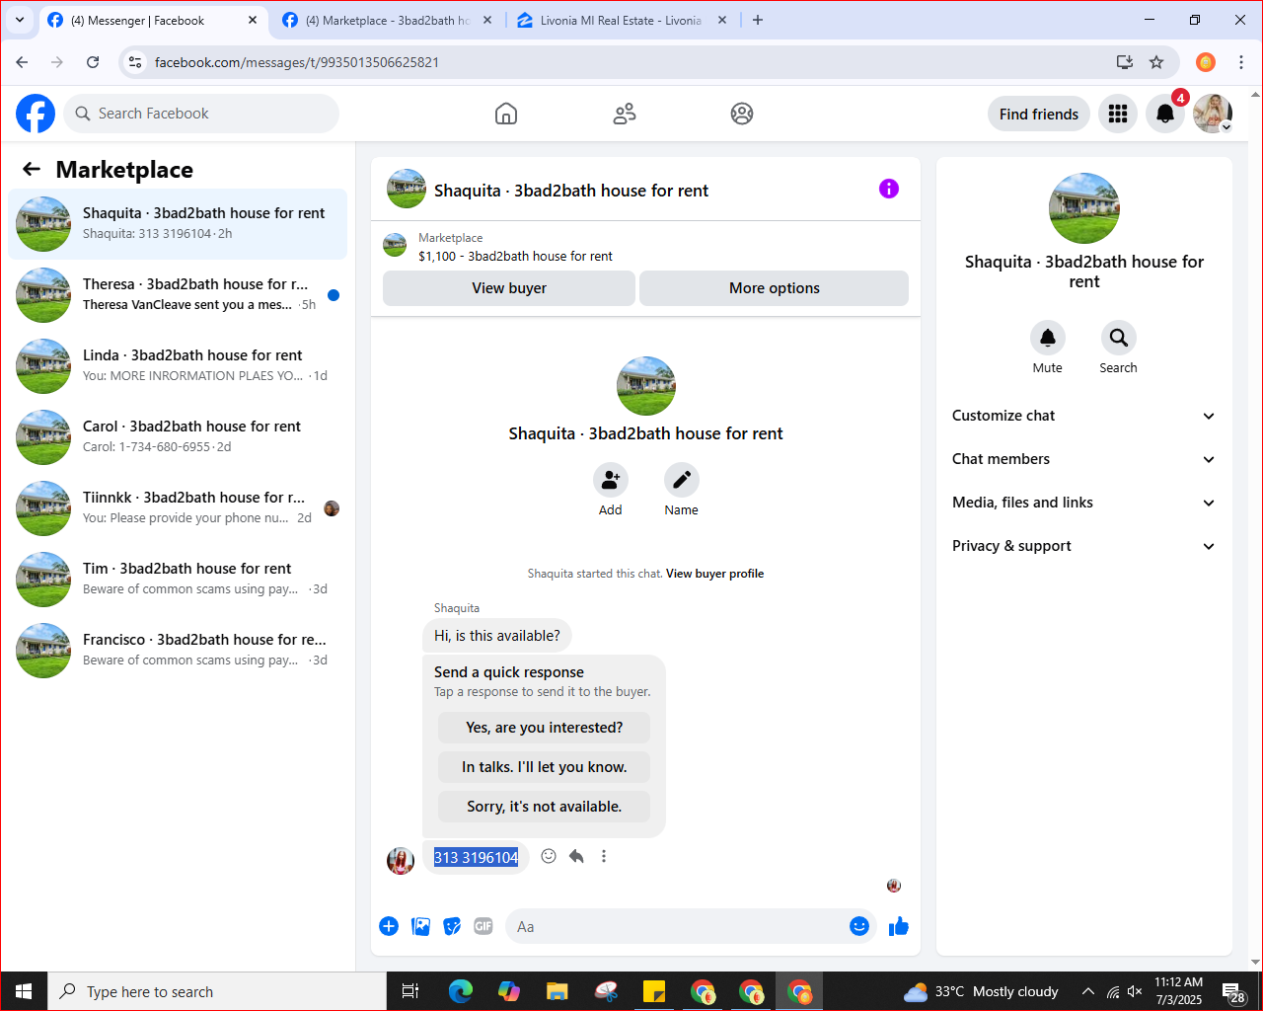Choose a GIF in composer
Screen dimensions: 1263x1011
(483, 926)
